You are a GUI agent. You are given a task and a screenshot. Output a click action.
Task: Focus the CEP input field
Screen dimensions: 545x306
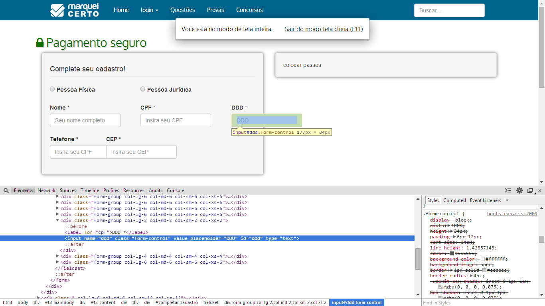pos(141,152)
